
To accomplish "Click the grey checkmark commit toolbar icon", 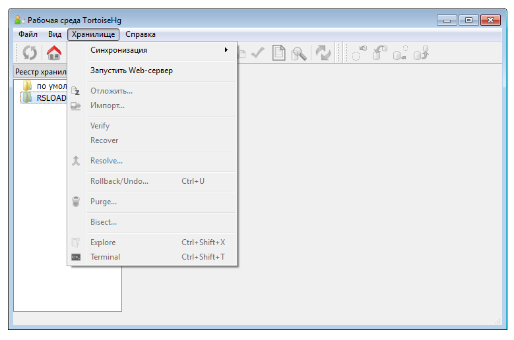I will click(x=257, y=53).
